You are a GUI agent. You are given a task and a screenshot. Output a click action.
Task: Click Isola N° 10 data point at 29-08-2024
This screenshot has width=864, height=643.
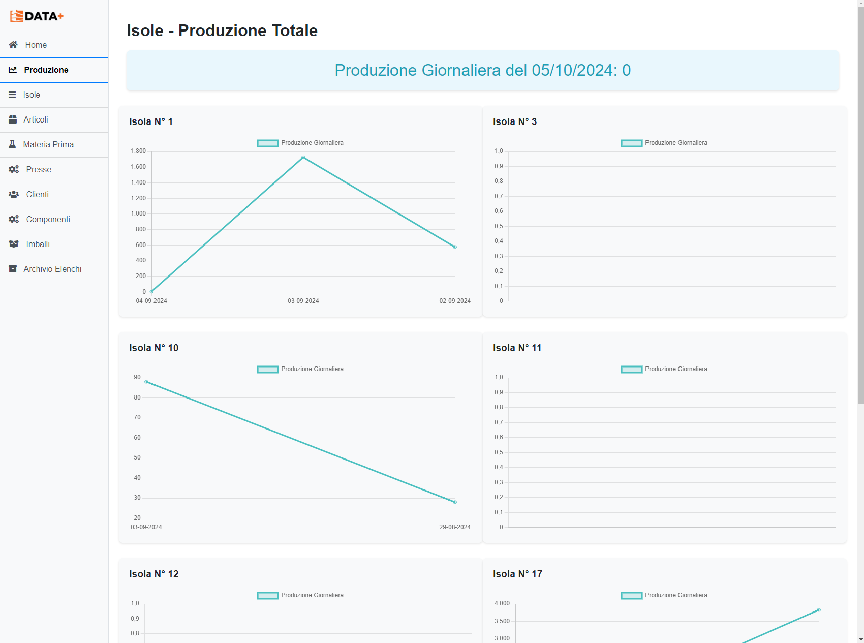[455, 502]
